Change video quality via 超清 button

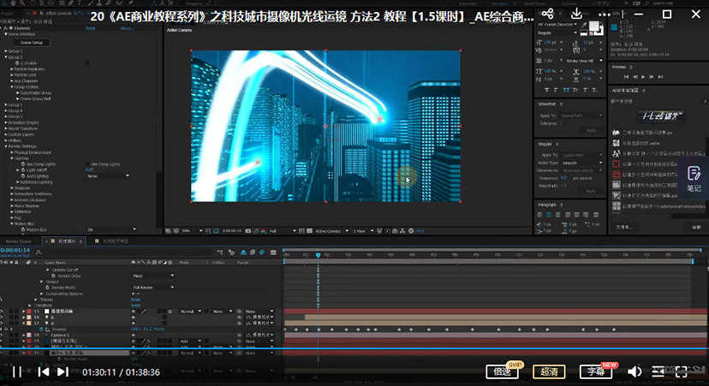click(549, 371)
